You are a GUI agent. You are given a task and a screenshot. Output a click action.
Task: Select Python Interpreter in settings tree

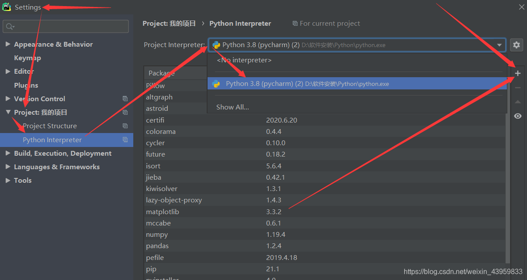66,140
